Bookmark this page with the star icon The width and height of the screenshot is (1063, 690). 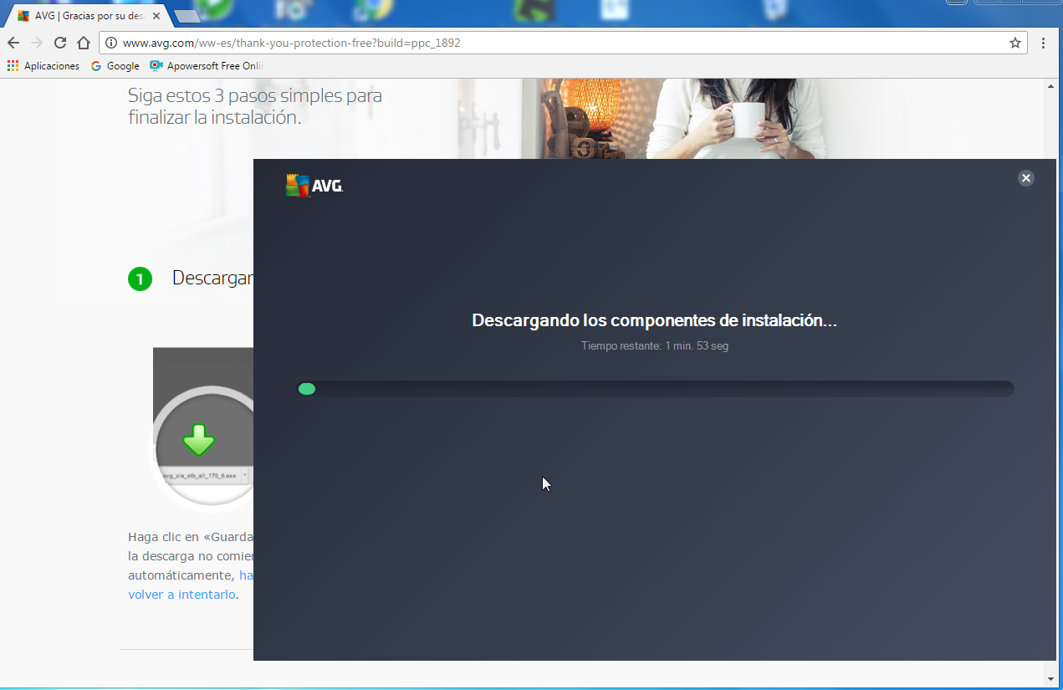click(1015, 43)
